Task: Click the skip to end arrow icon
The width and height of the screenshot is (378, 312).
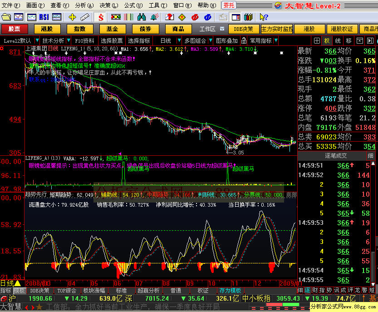Action: (x=370, y=41)
